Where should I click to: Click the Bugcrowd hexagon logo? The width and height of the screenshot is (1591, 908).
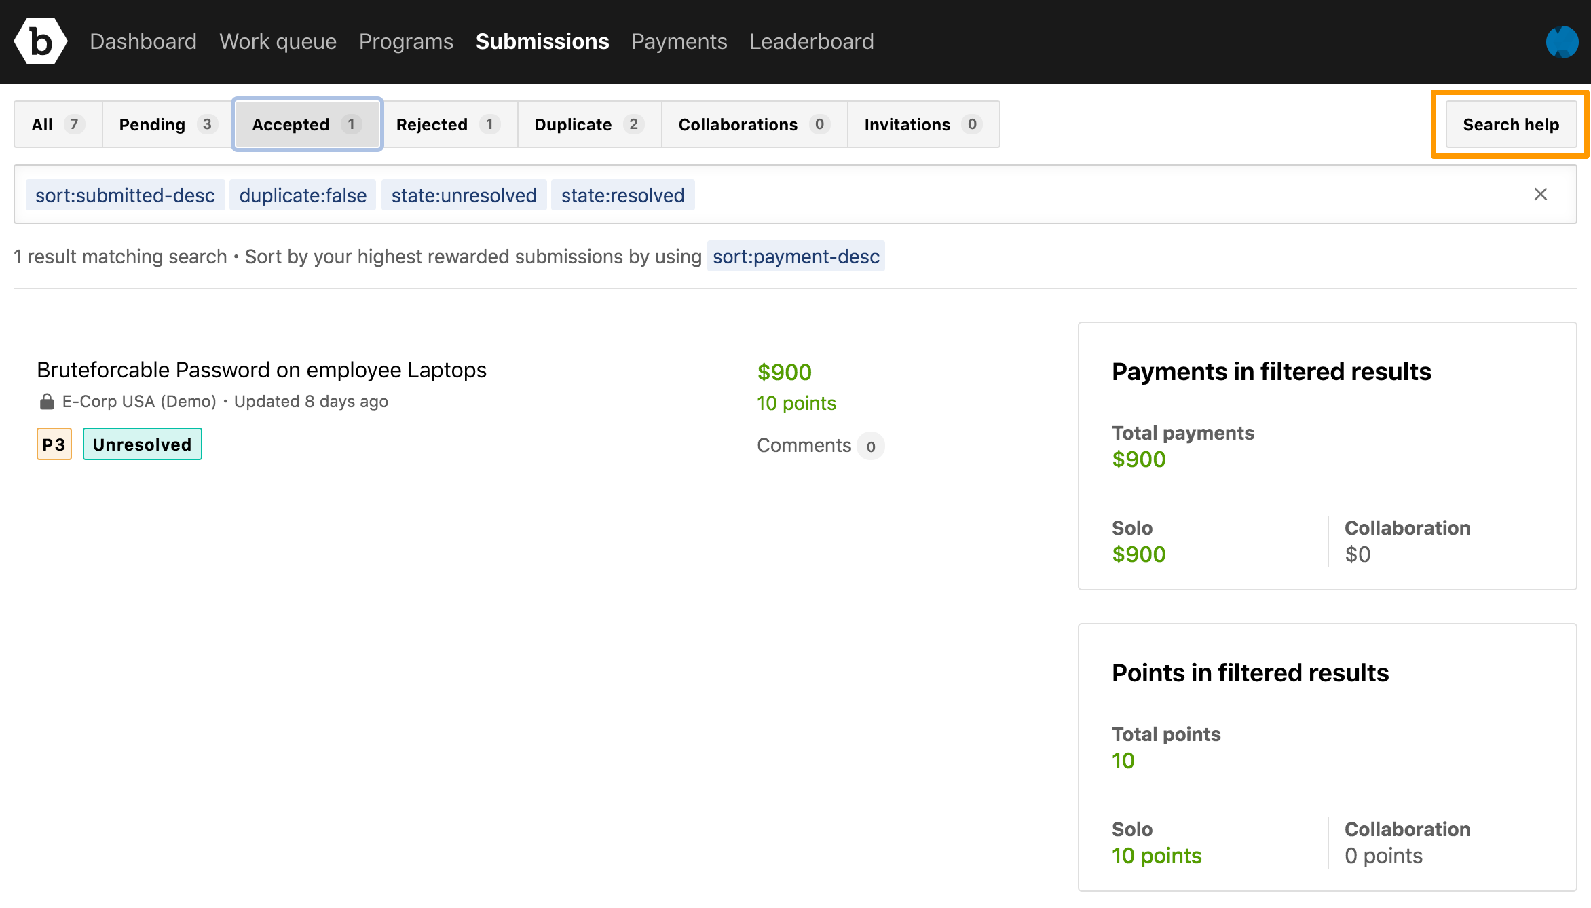coord(40,41)
